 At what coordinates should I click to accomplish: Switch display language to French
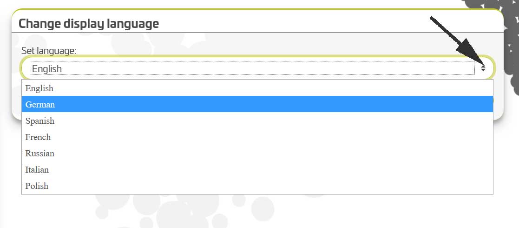point(257,137)
